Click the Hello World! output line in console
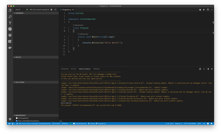Viewport: 221px width, 134px height. [66, 103]
